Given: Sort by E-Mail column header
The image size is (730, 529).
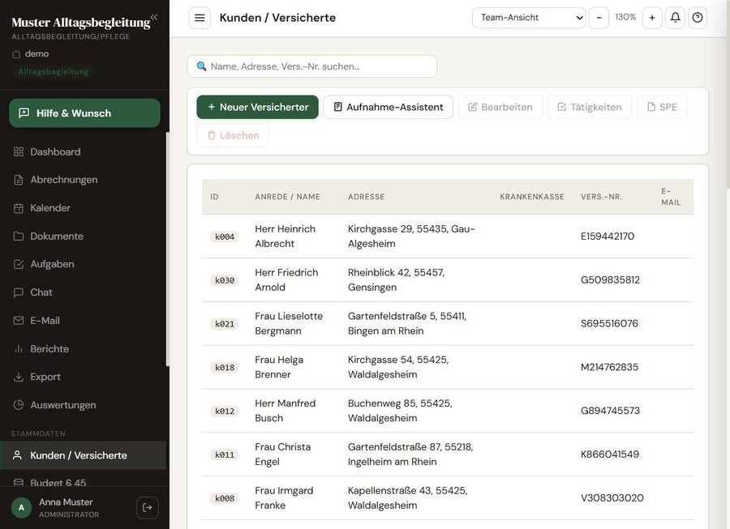Looking at the screenshot, I should coord(671,197).
